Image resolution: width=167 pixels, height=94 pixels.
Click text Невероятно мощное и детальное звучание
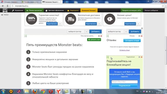[55, 59]
